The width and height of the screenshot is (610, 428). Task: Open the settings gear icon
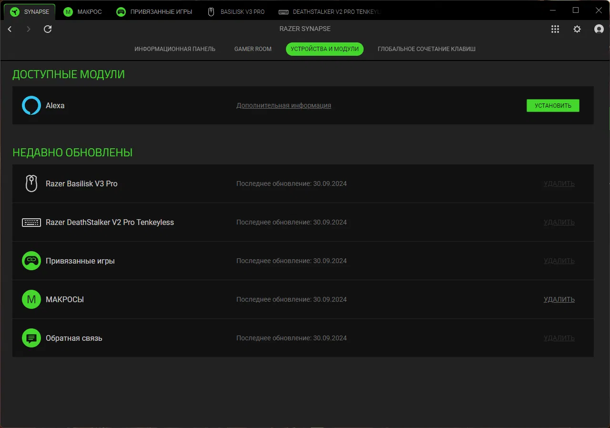pyautogui.click(x=577, y=29)
